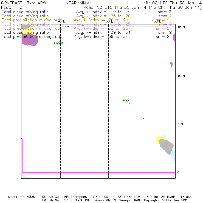This screenshot has height=203, width=203.
Task: Click the '3.0 km' resolution text
Action: (x=152, y=197)
